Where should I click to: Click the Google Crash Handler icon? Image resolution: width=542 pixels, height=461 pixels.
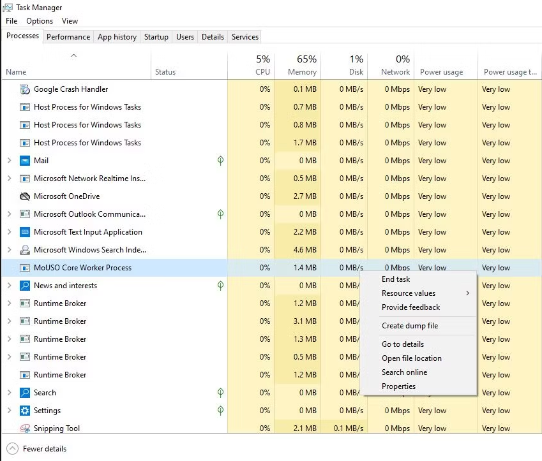25,89
